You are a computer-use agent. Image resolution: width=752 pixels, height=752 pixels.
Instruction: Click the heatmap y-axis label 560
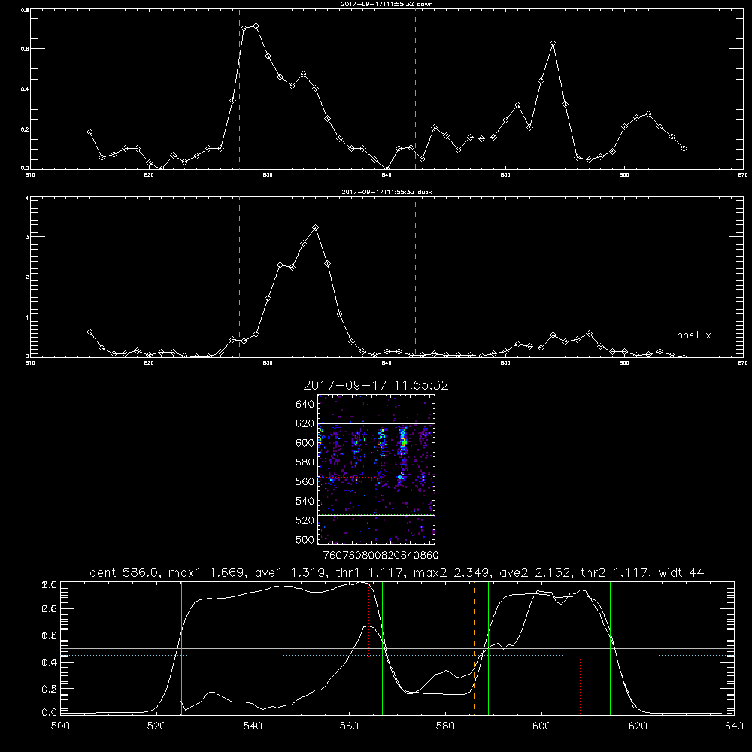pyautogui.click(x=305, y=481)
